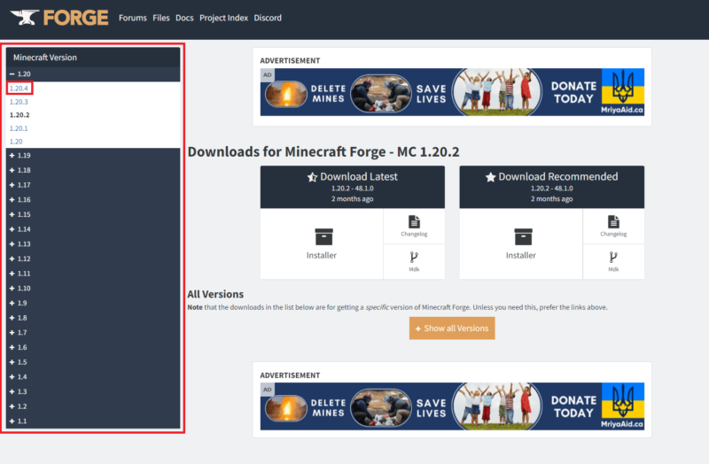Select Minecraft version 1.20.2 entry
709x464 pixels.
coord(19,115)
